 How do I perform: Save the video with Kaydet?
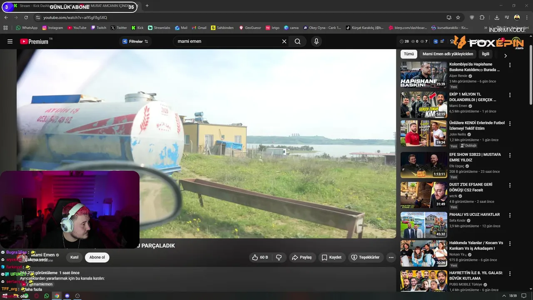[332, 257]
